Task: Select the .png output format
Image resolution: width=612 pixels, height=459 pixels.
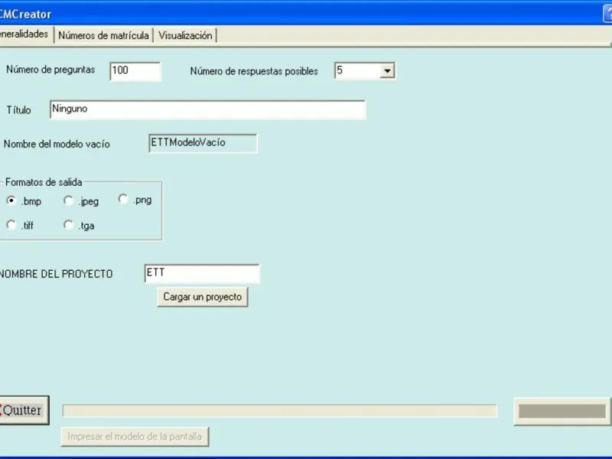Action: click(123, 199)
